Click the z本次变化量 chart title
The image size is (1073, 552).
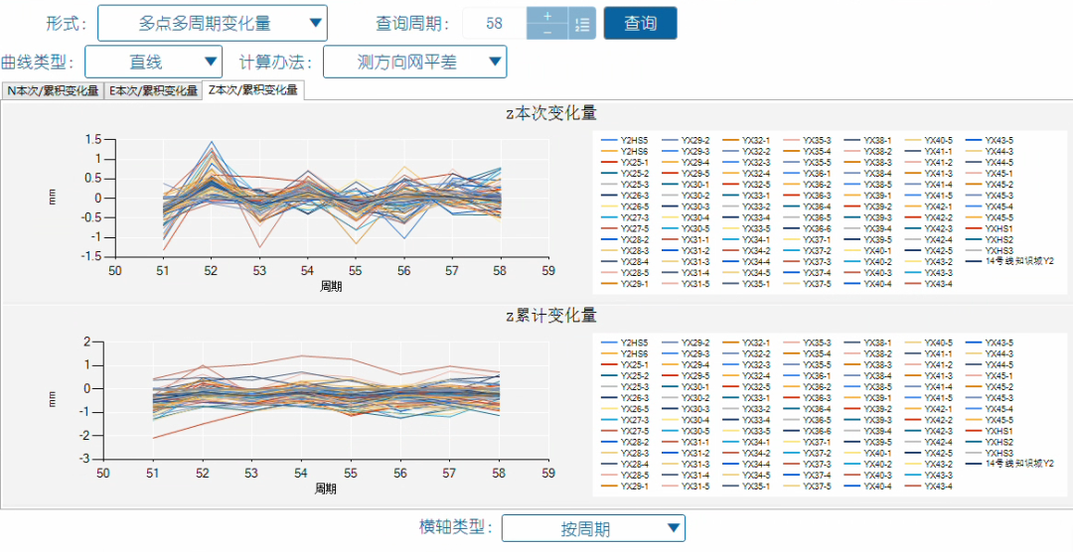(551, 113)
